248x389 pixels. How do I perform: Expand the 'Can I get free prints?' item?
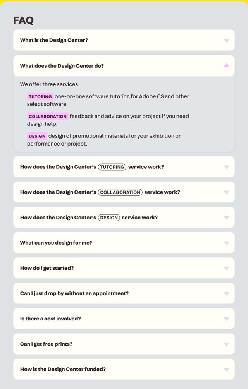pyautogui.click(x=124, y=344)
